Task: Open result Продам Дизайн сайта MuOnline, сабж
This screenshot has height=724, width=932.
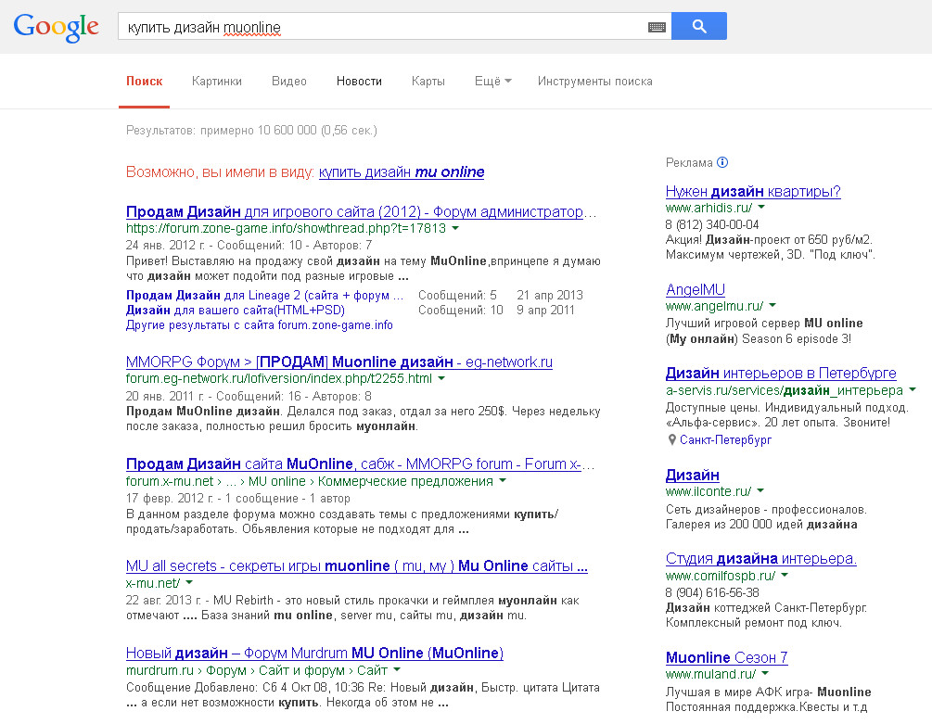Action: point(360,464)
